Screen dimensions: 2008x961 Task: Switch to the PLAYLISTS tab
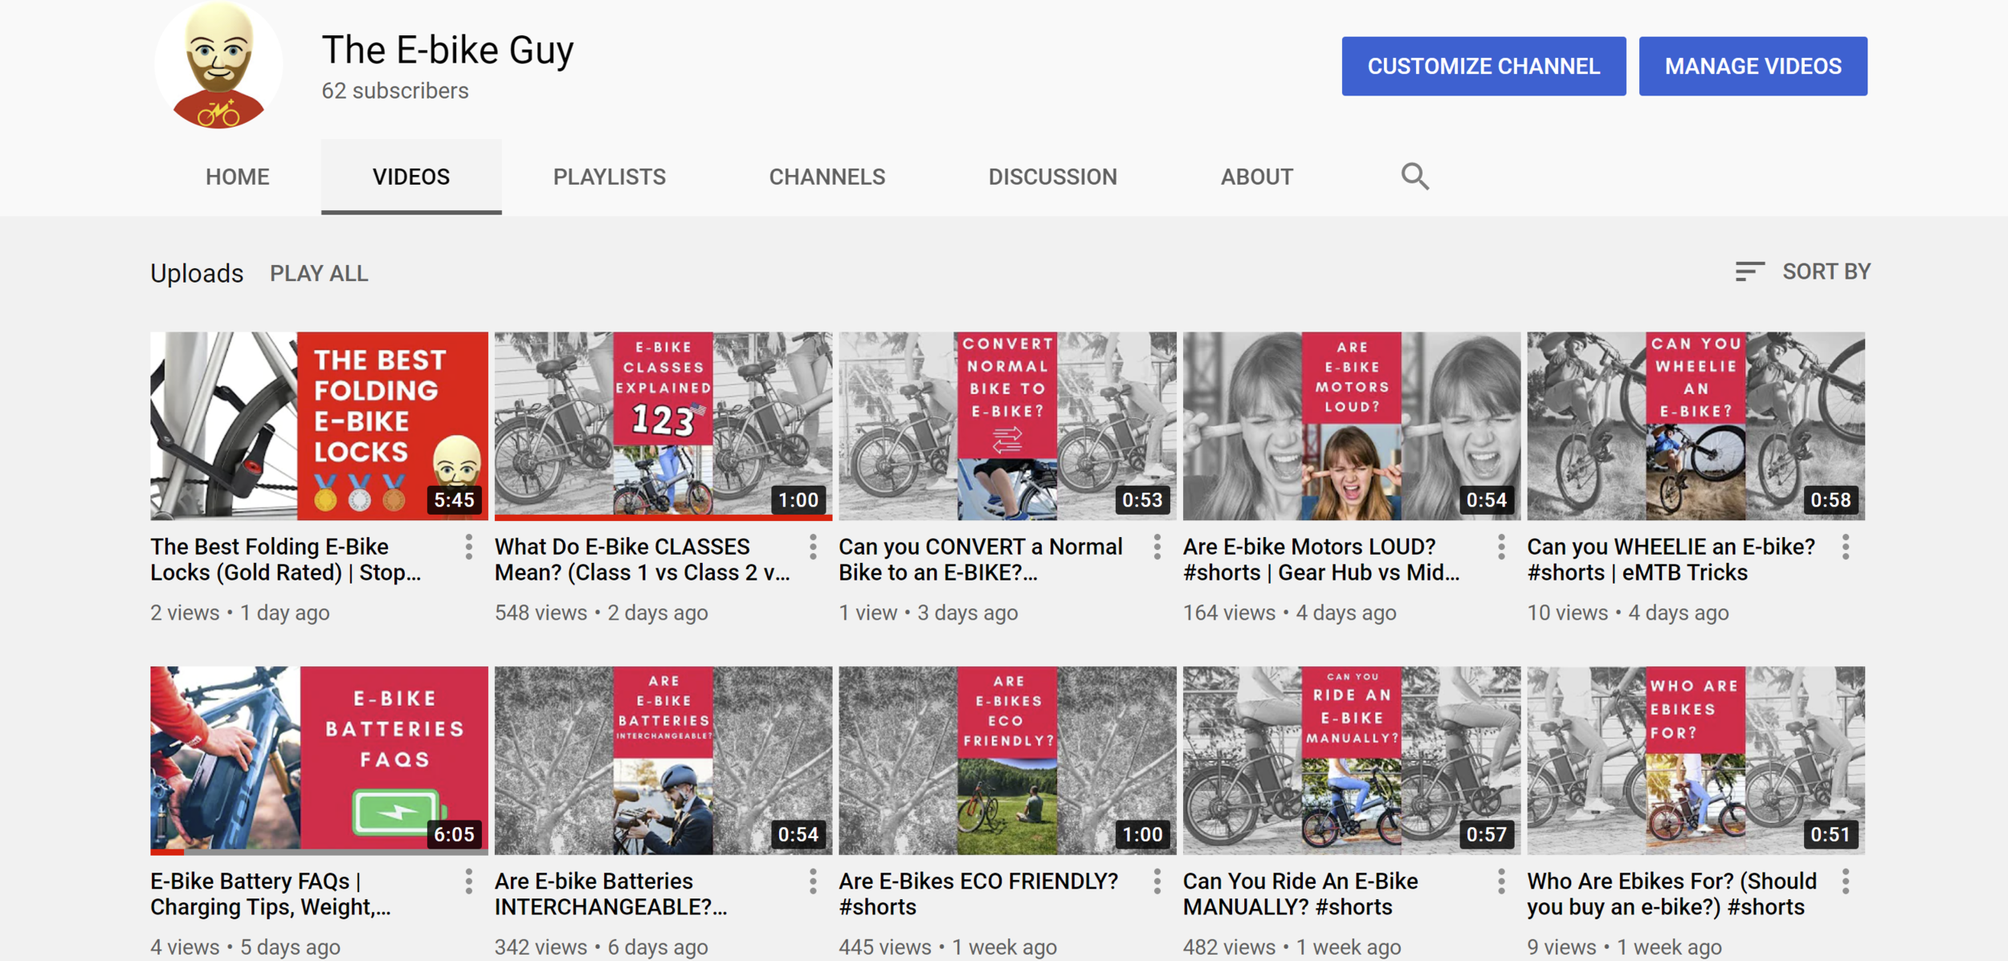click(609, 177)
